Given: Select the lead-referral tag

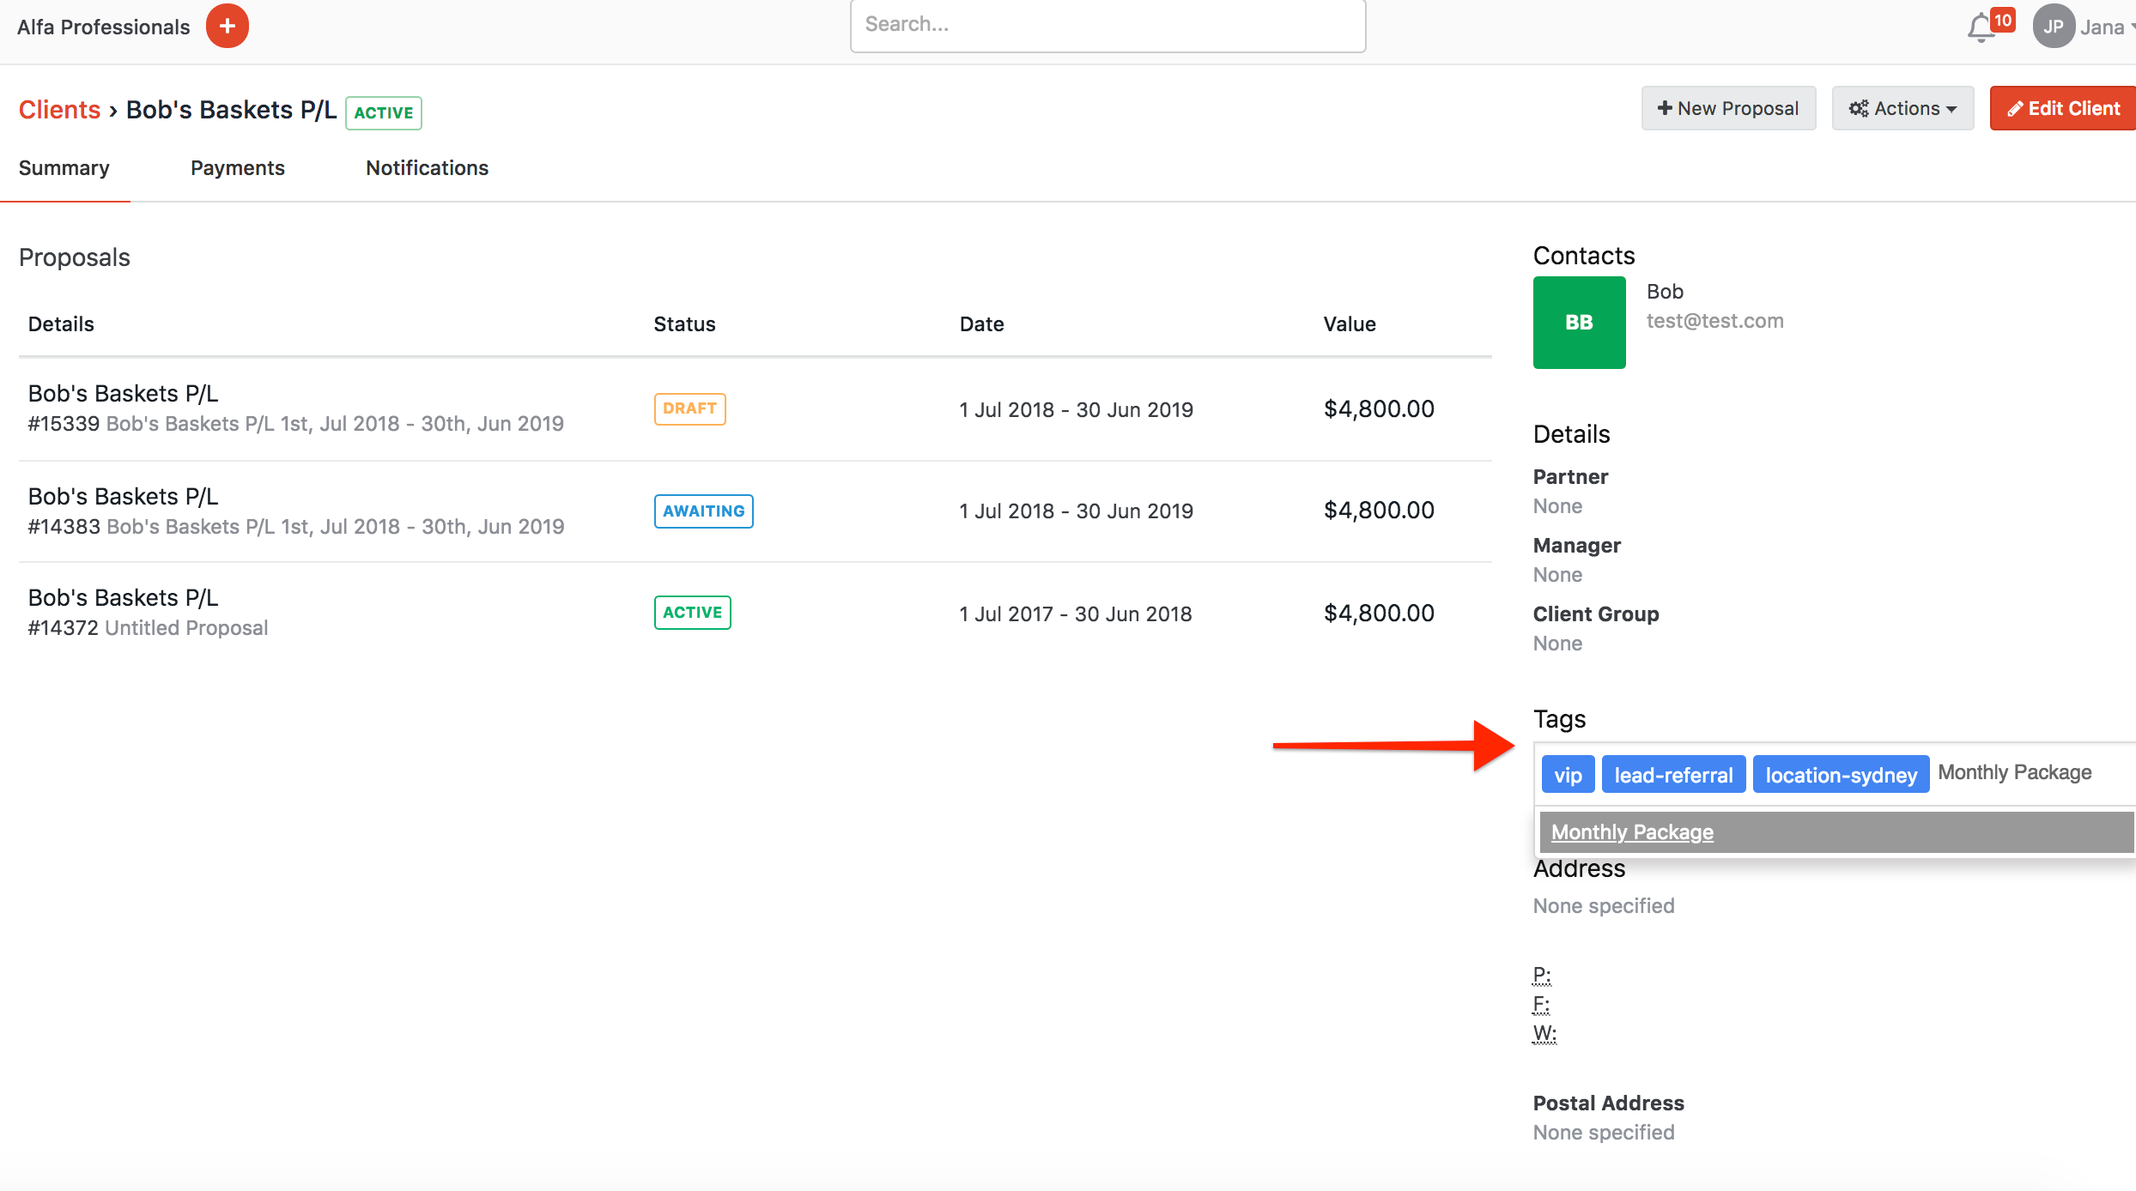Looking at the screenshot, I should [x=1673, y=775].
